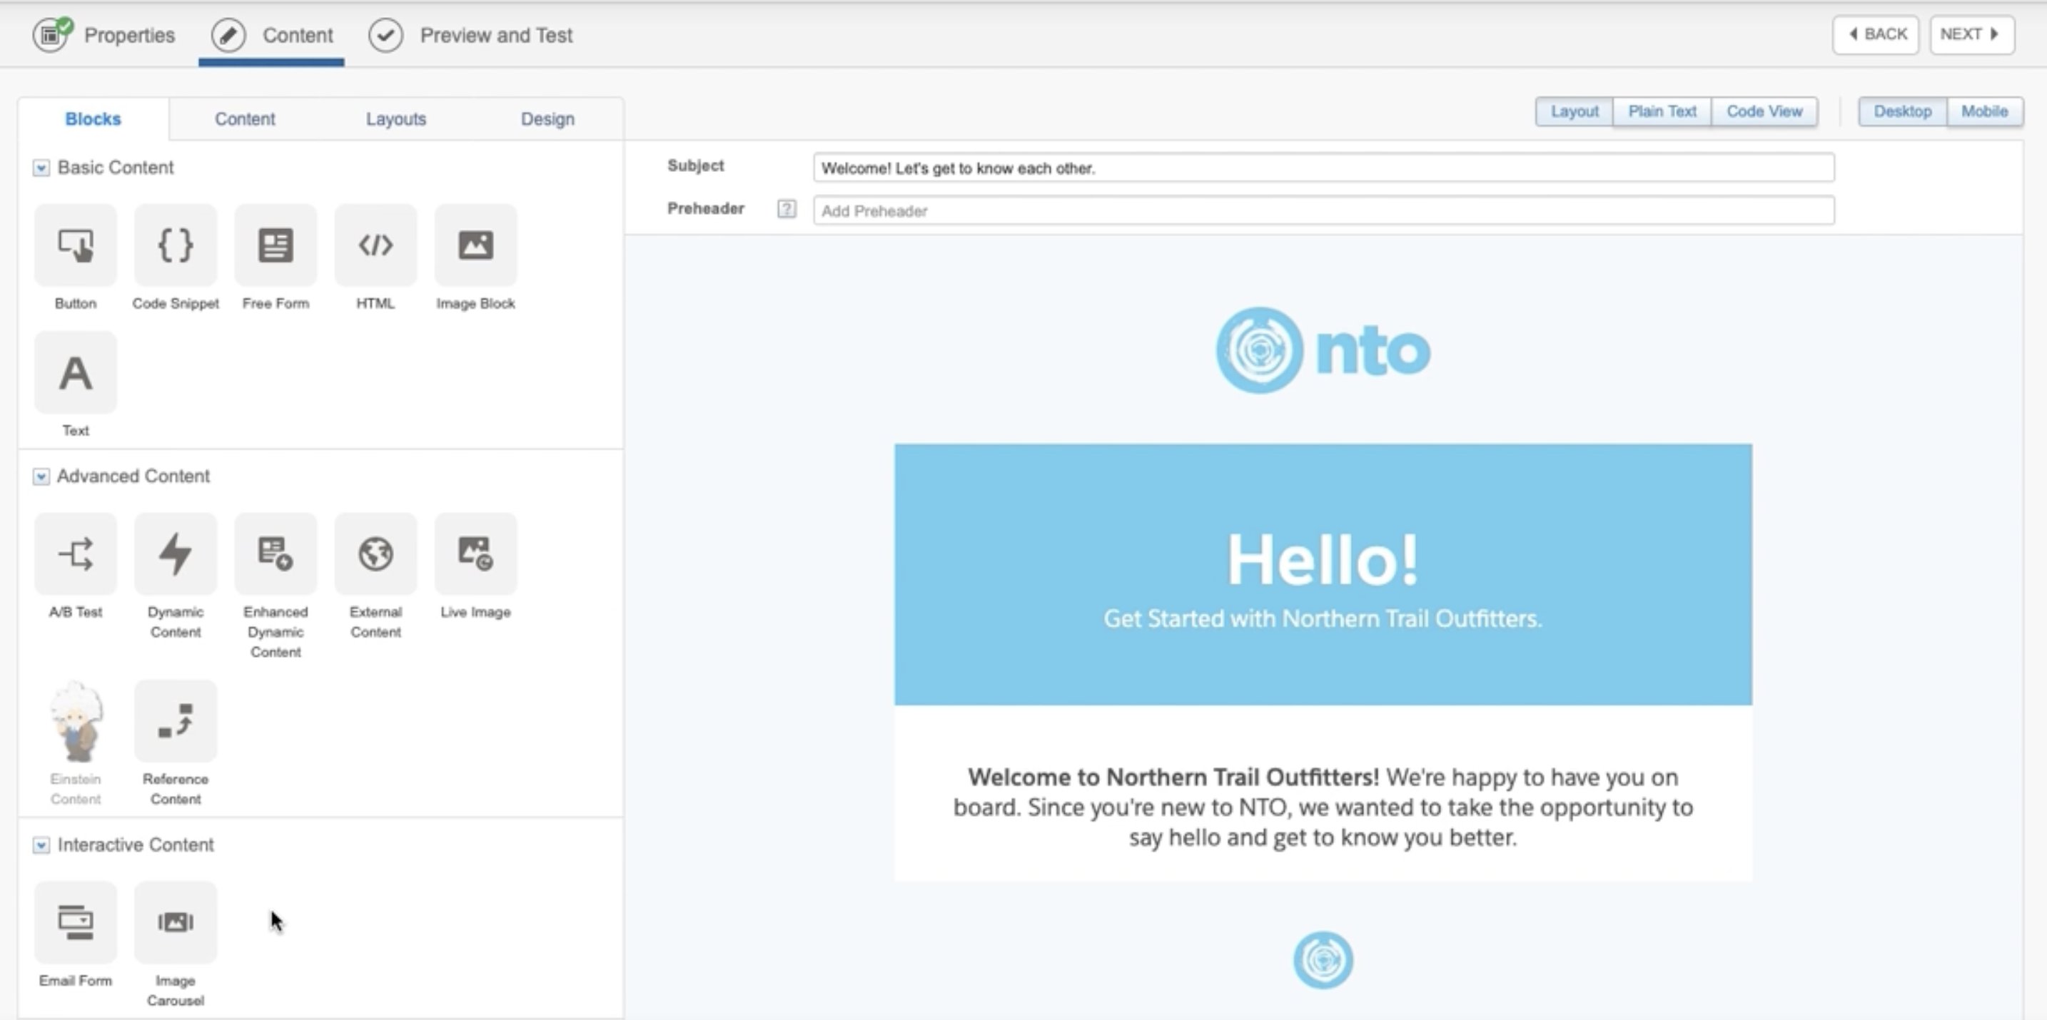Image resolution: width=2047 pixels, height=1020 pixels.
Task: Click the NEXT button
Action: click(x=1972, y=34)
